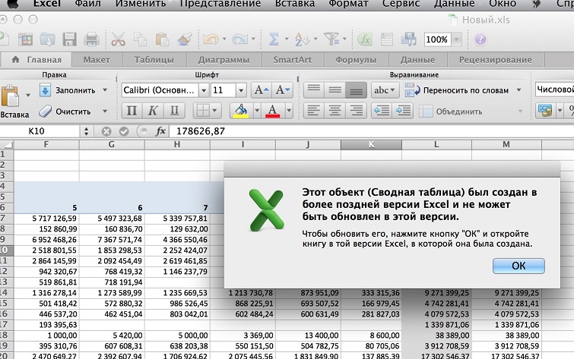Click Переносить по словам wrap text
Screen dimensions: 574x359
(x=456, y=90)
